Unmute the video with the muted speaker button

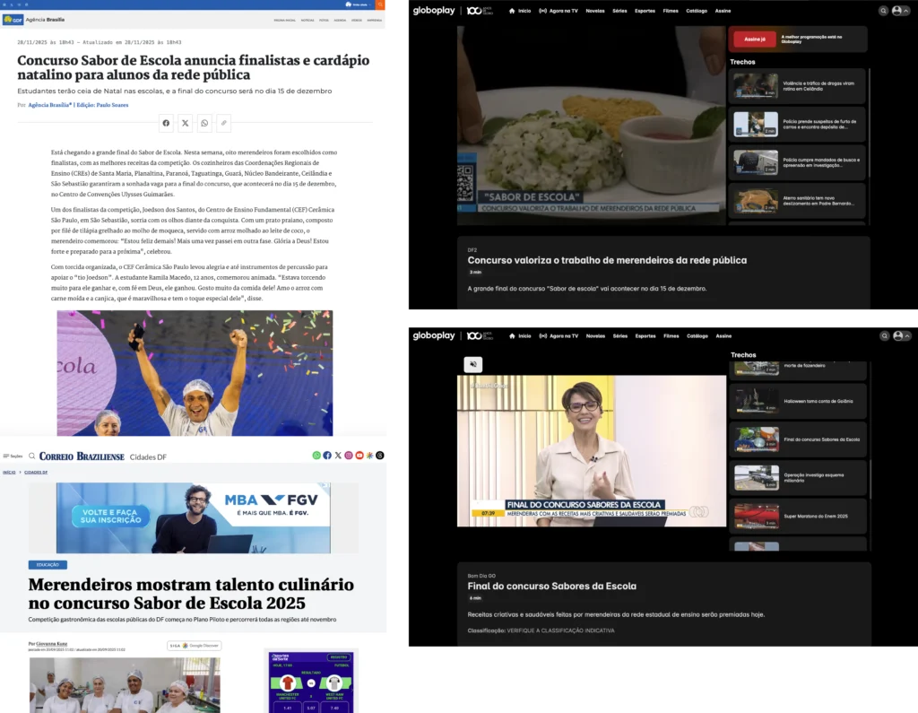473,364
